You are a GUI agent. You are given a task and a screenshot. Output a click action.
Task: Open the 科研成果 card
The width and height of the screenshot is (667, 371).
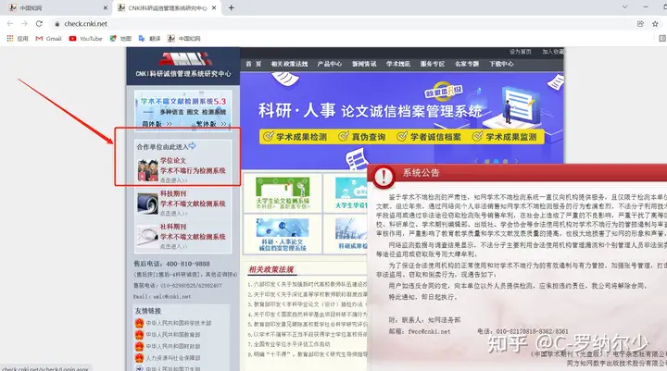(x=346, y=234)
